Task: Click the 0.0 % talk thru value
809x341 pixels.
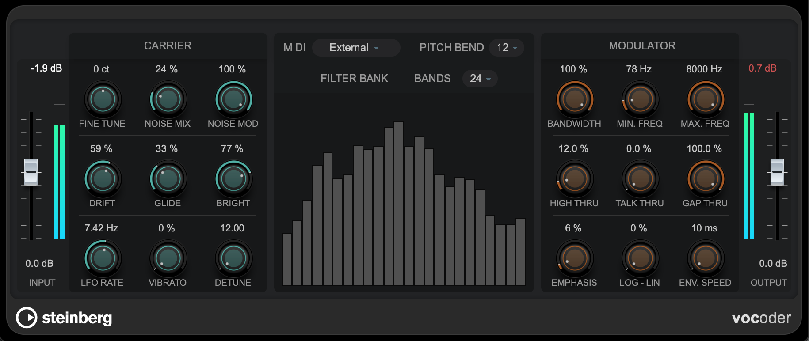Action: [639, 148]
